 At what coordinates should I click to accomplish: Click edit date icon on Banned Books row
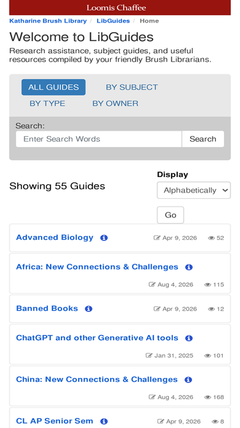pos(157,309)
